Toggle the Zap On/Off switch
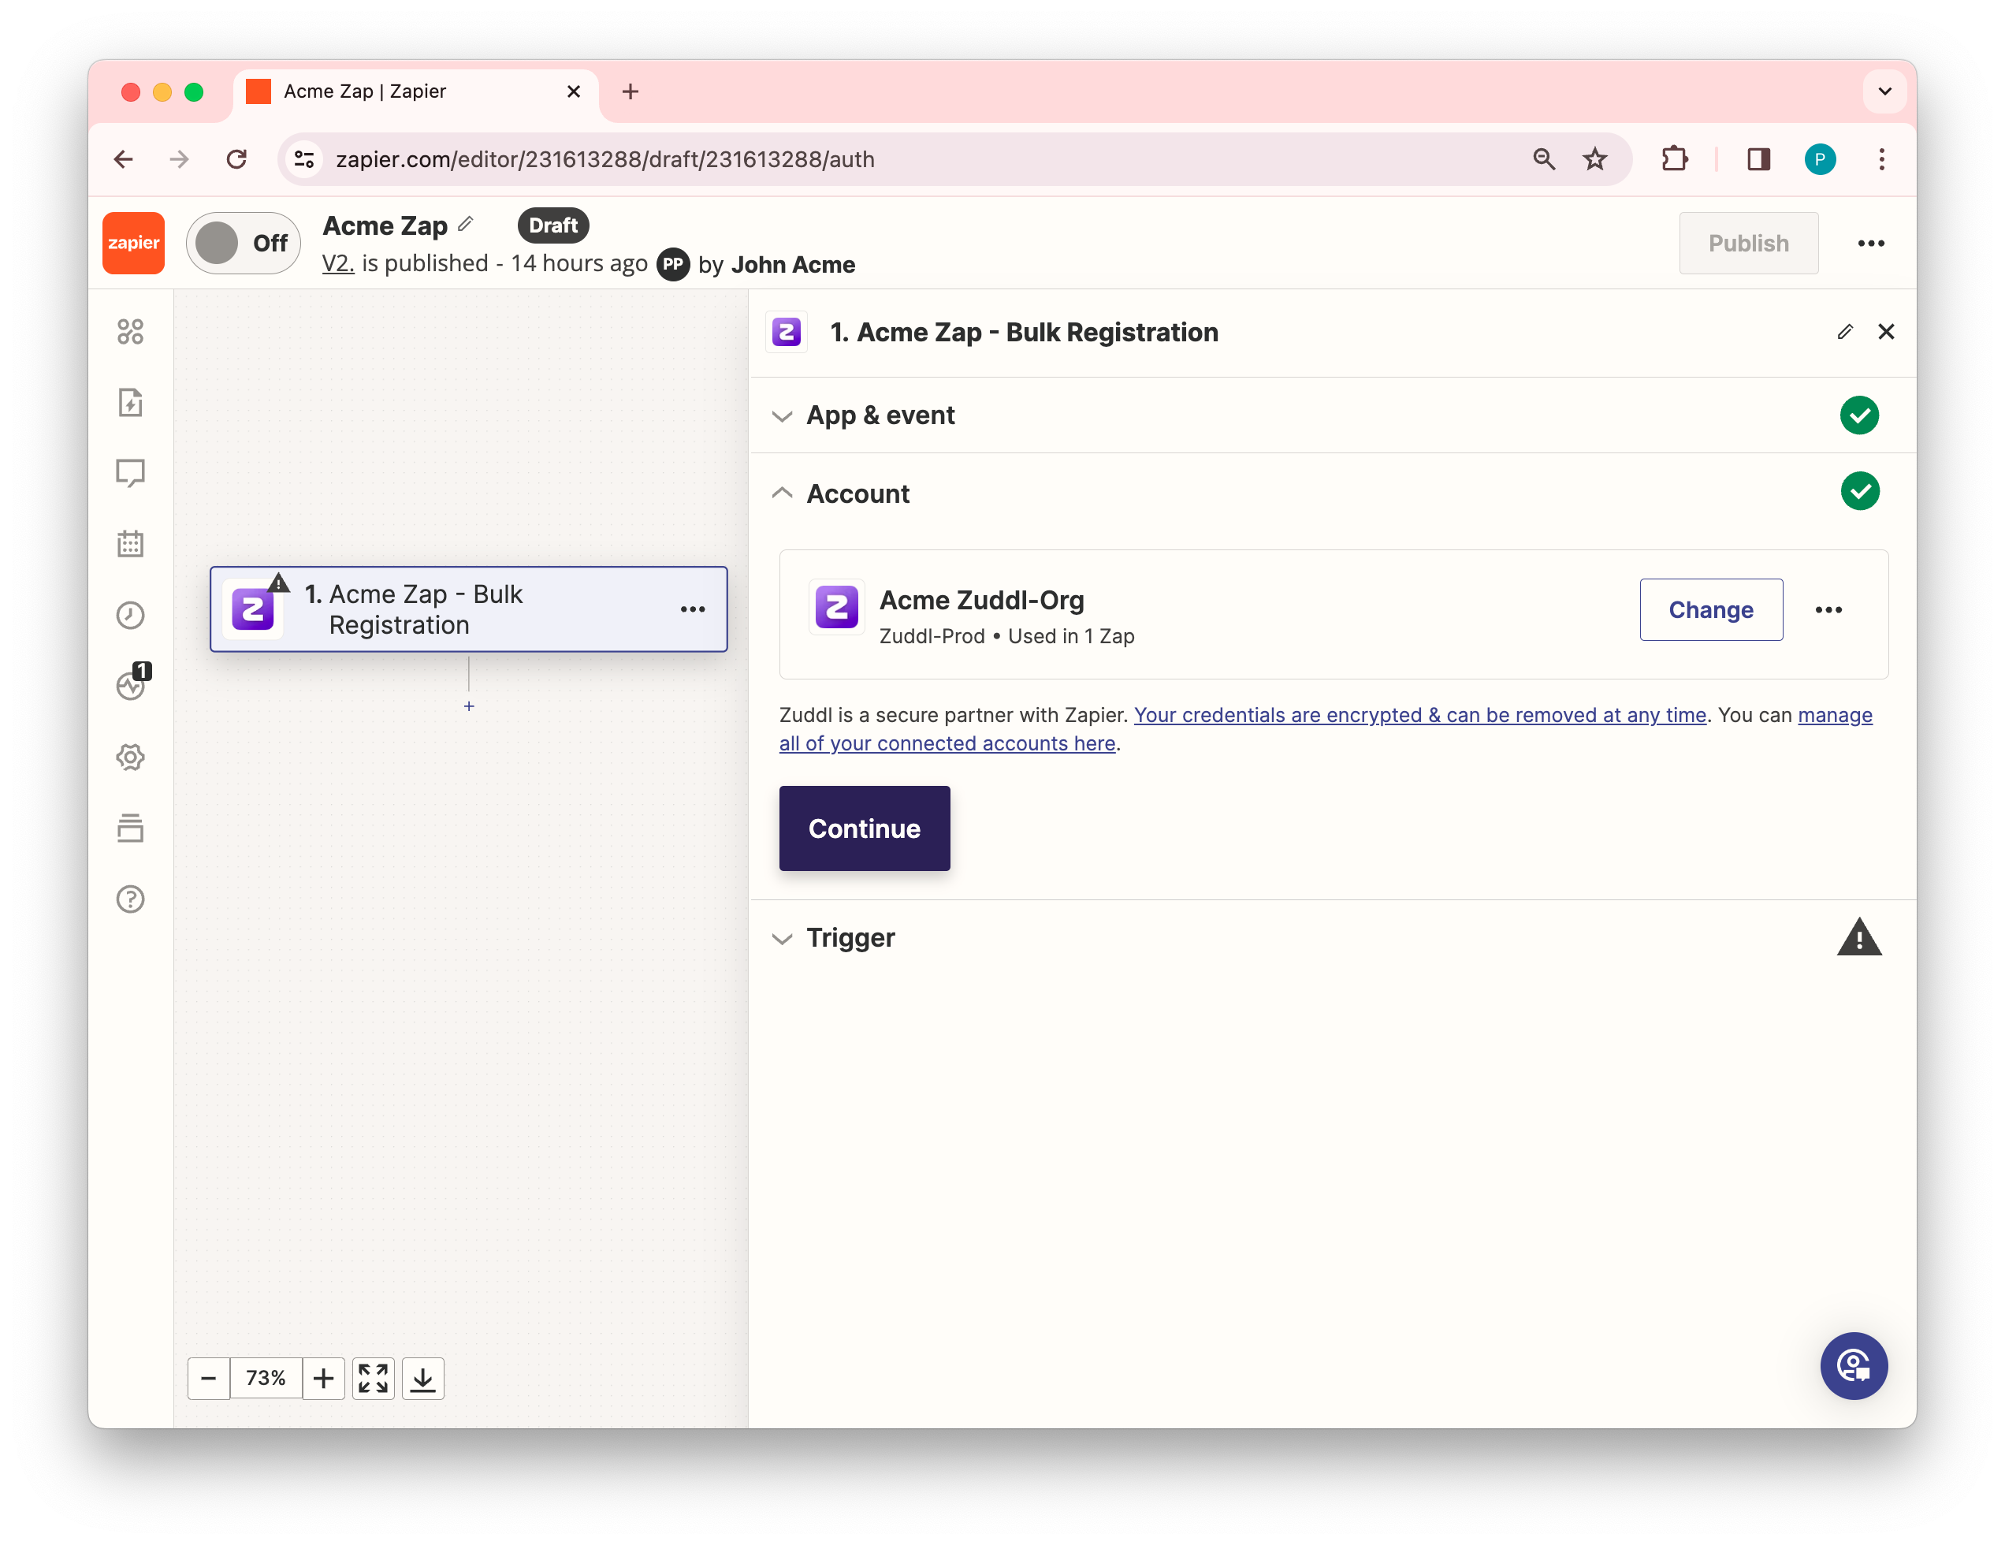 tap(244, 244)
